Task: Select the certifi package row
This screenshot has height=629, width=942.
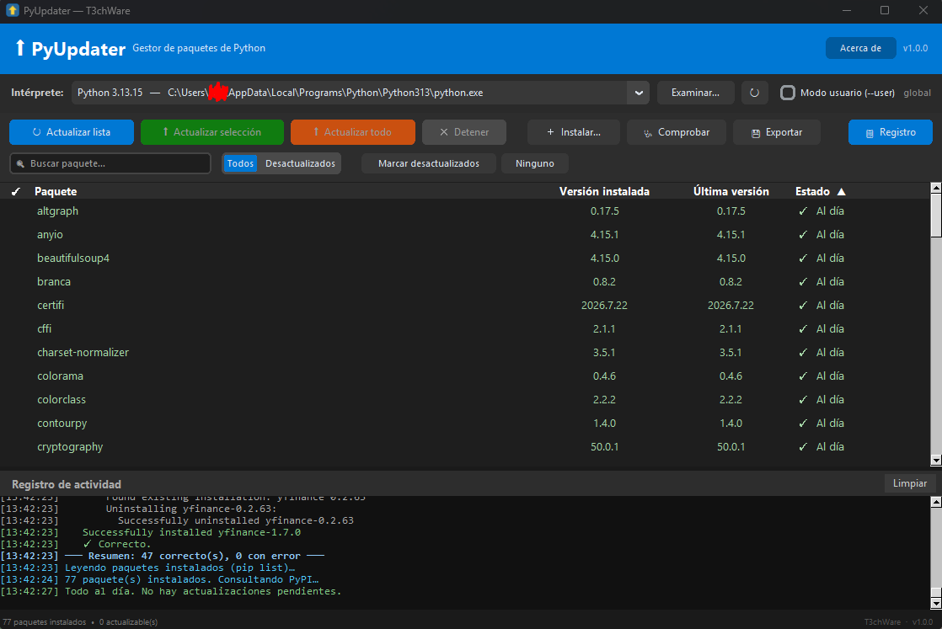Action: click(x=465, y=305)
